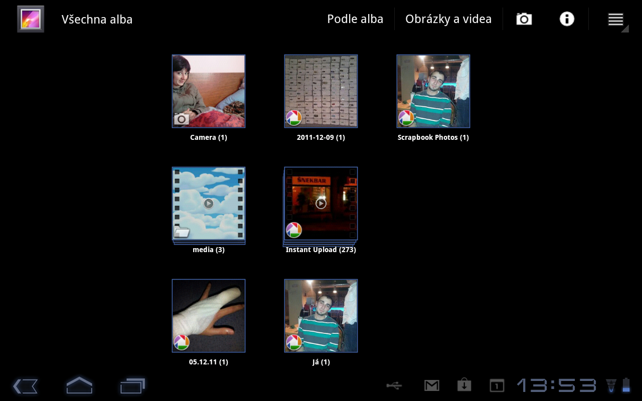Open the Podle alba sorting selector
Viewport: 642px width, 401px height.
tap(355, 19)
